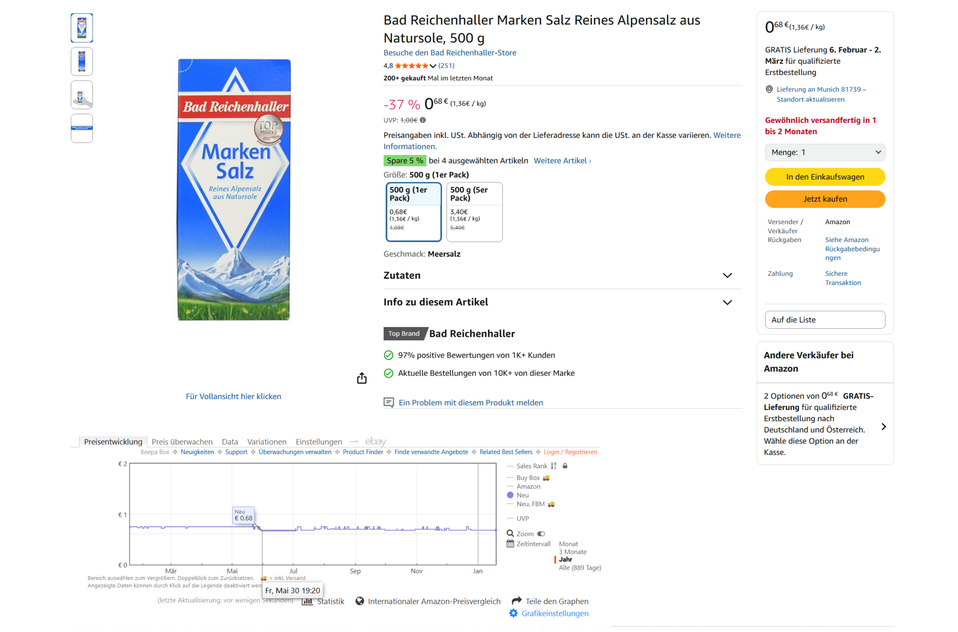The image size is (958, 632).
Task: Click the Teile den Graphen arrow icon
Action: click(x=516, y=601)
